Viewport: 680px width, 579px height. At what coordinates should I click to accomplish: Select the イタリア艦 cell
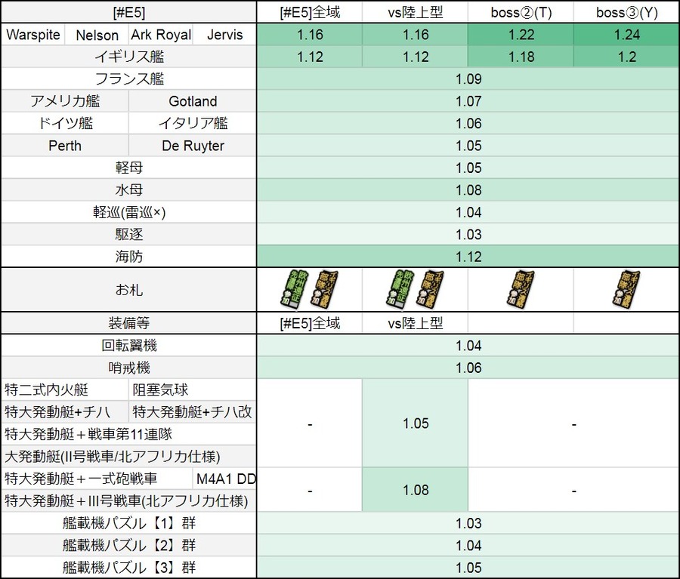(193, 124)
